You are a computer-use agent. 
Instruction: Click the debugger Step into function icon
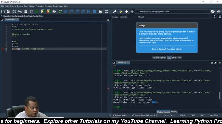pyautogui.click(x=77, y=11)
